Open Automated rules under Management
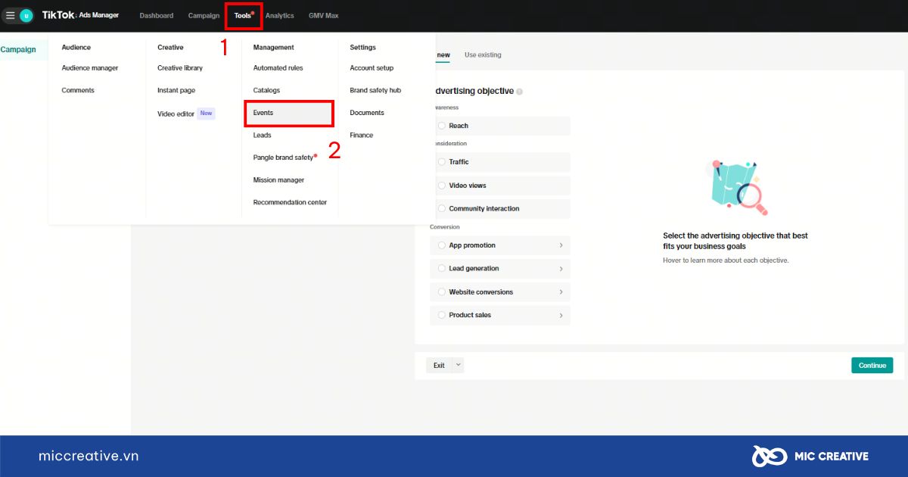 (278, 68)
